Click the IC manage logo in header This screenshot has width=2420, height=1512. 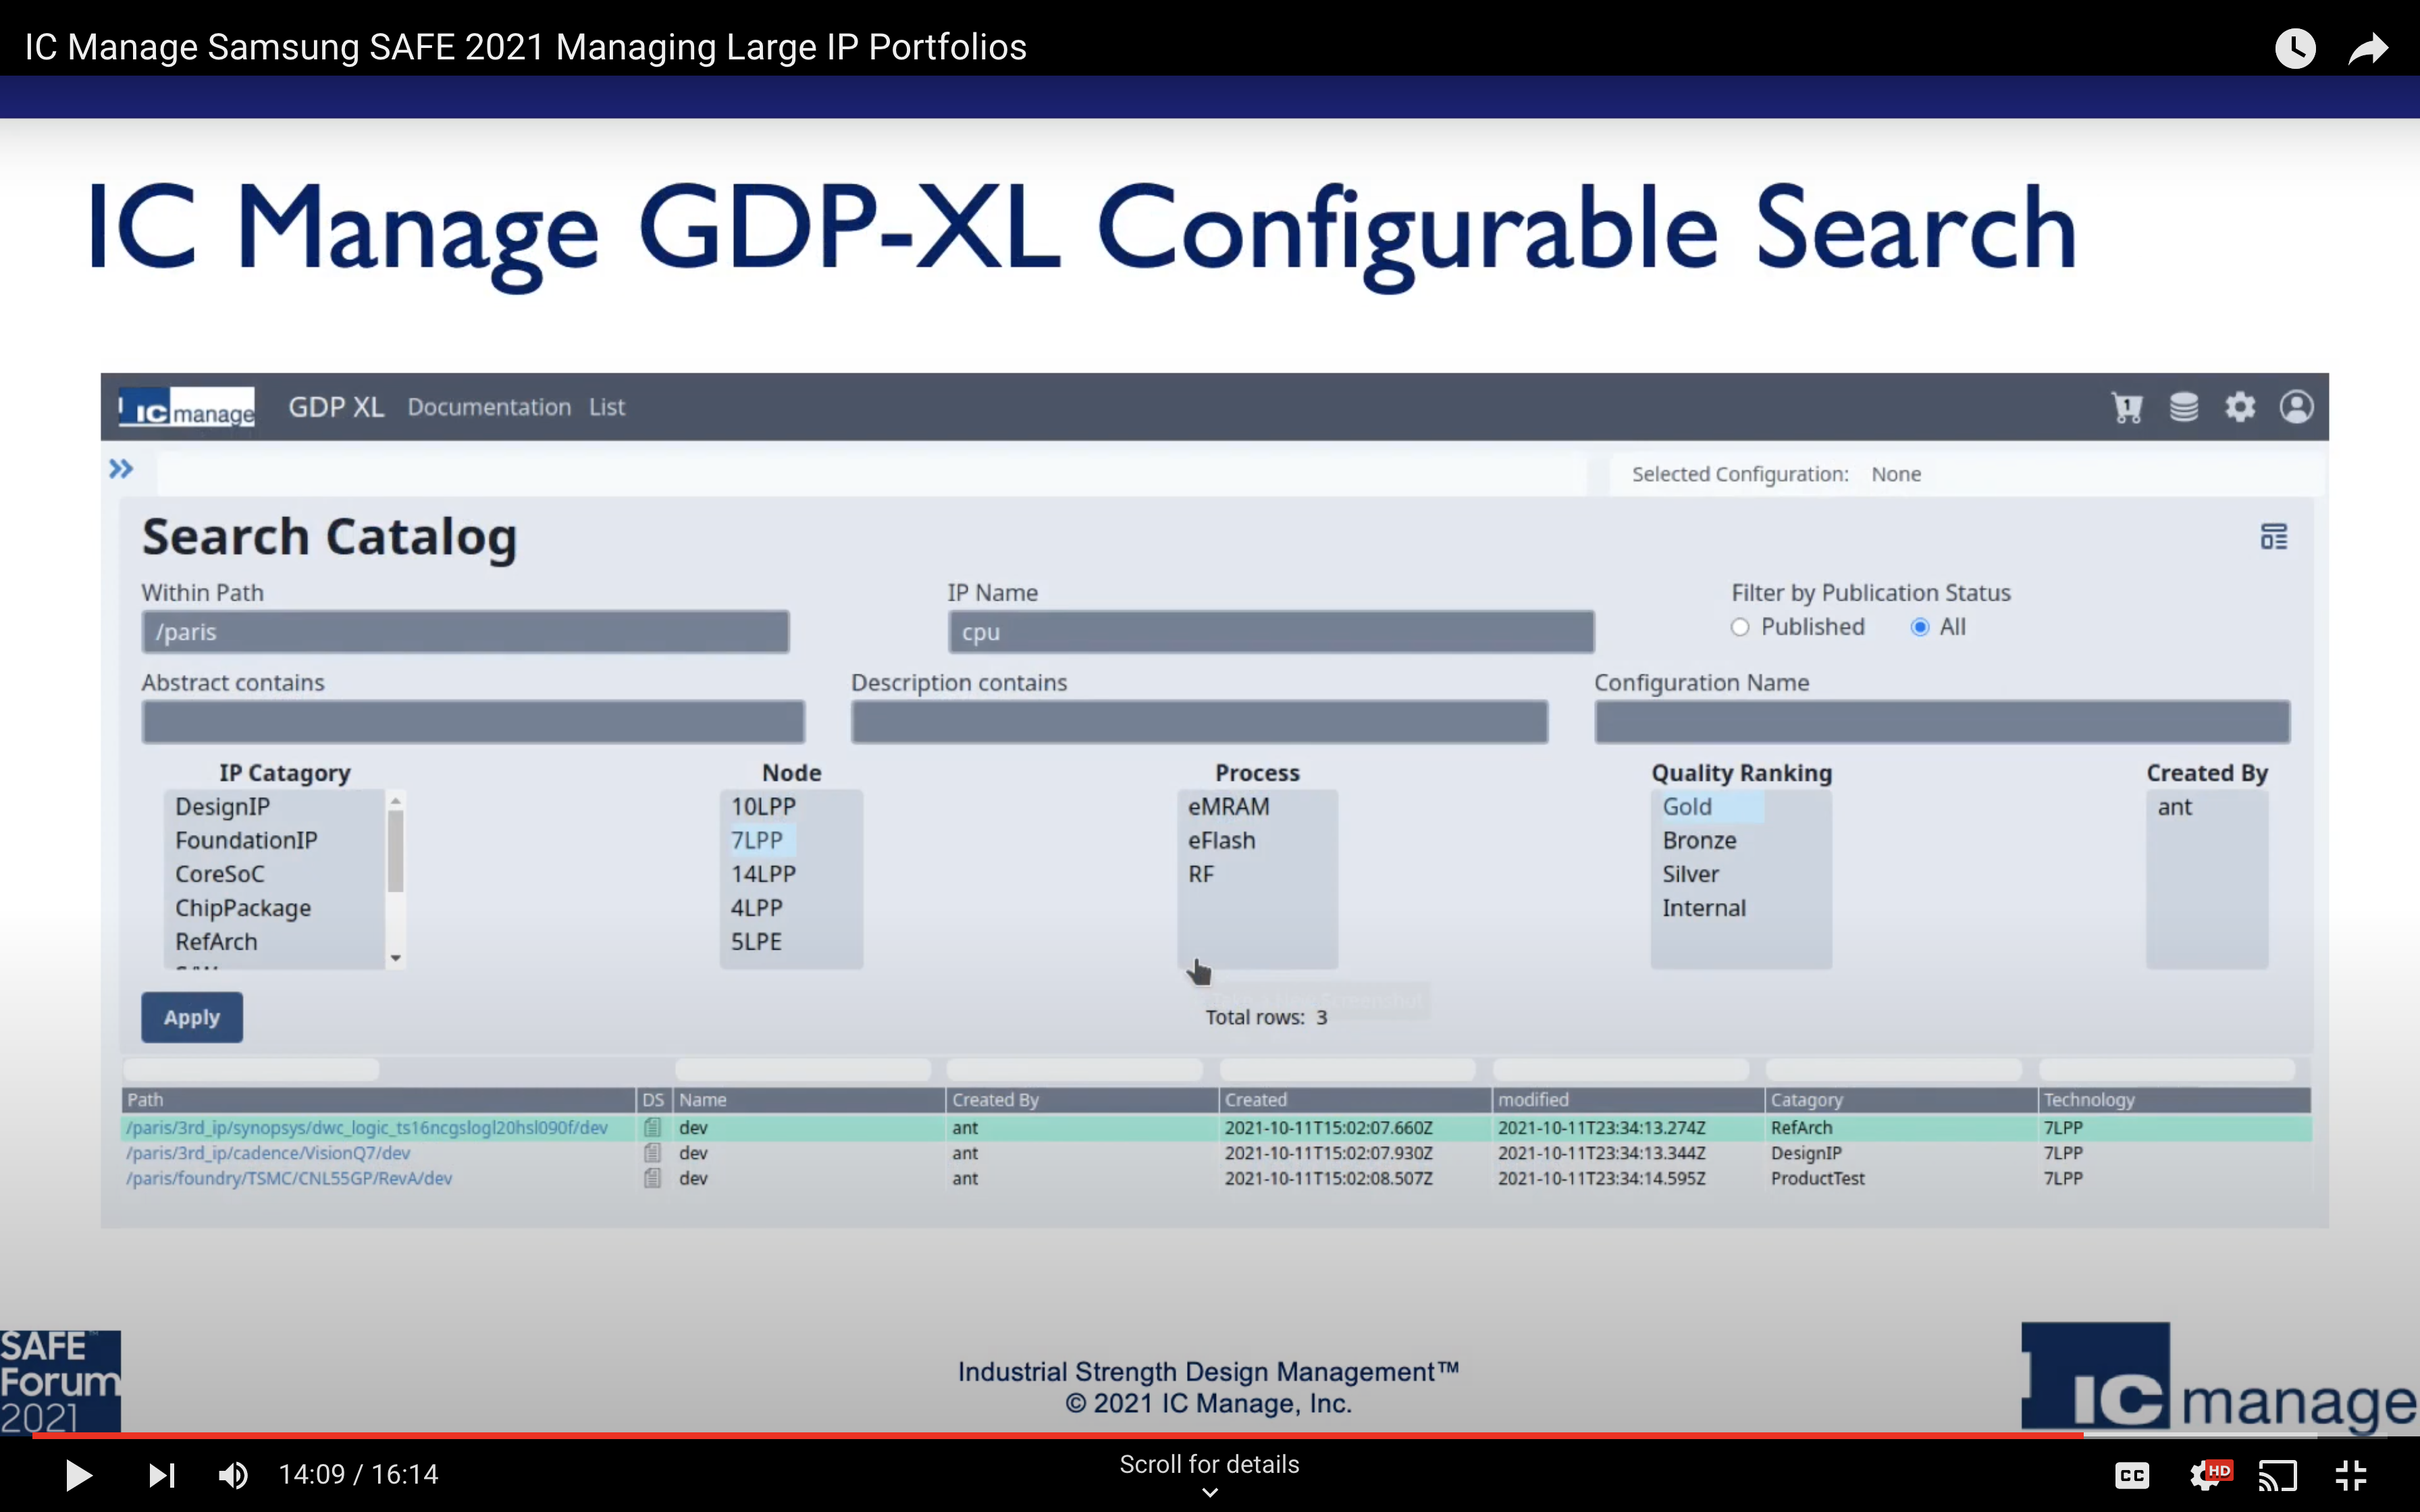[x=186, y=407]
